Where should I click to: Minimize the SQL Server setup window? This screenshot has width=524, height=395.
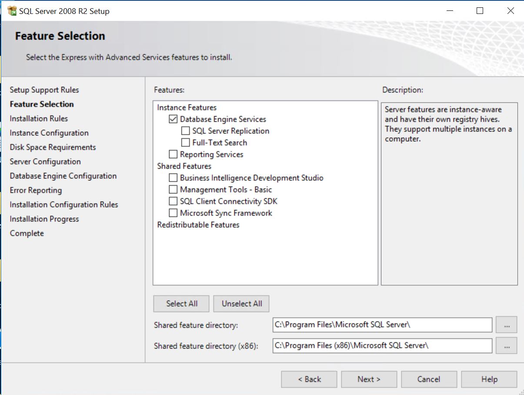449,11
